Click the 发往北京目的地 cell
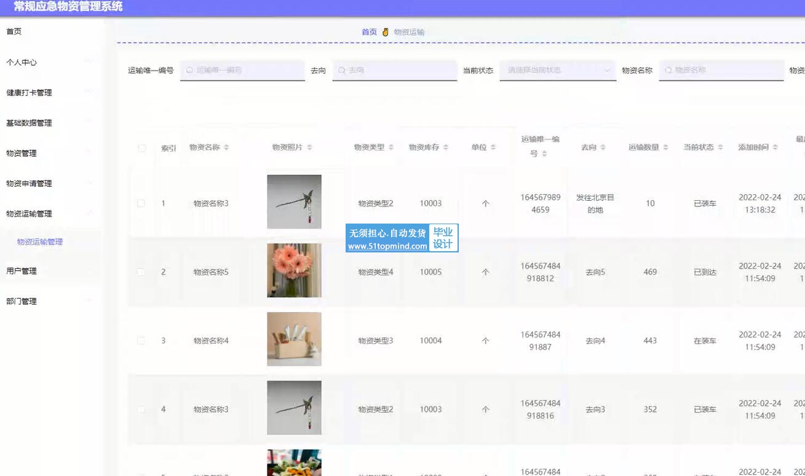Viewport: 805px width, 476px height. pos(595,203)
